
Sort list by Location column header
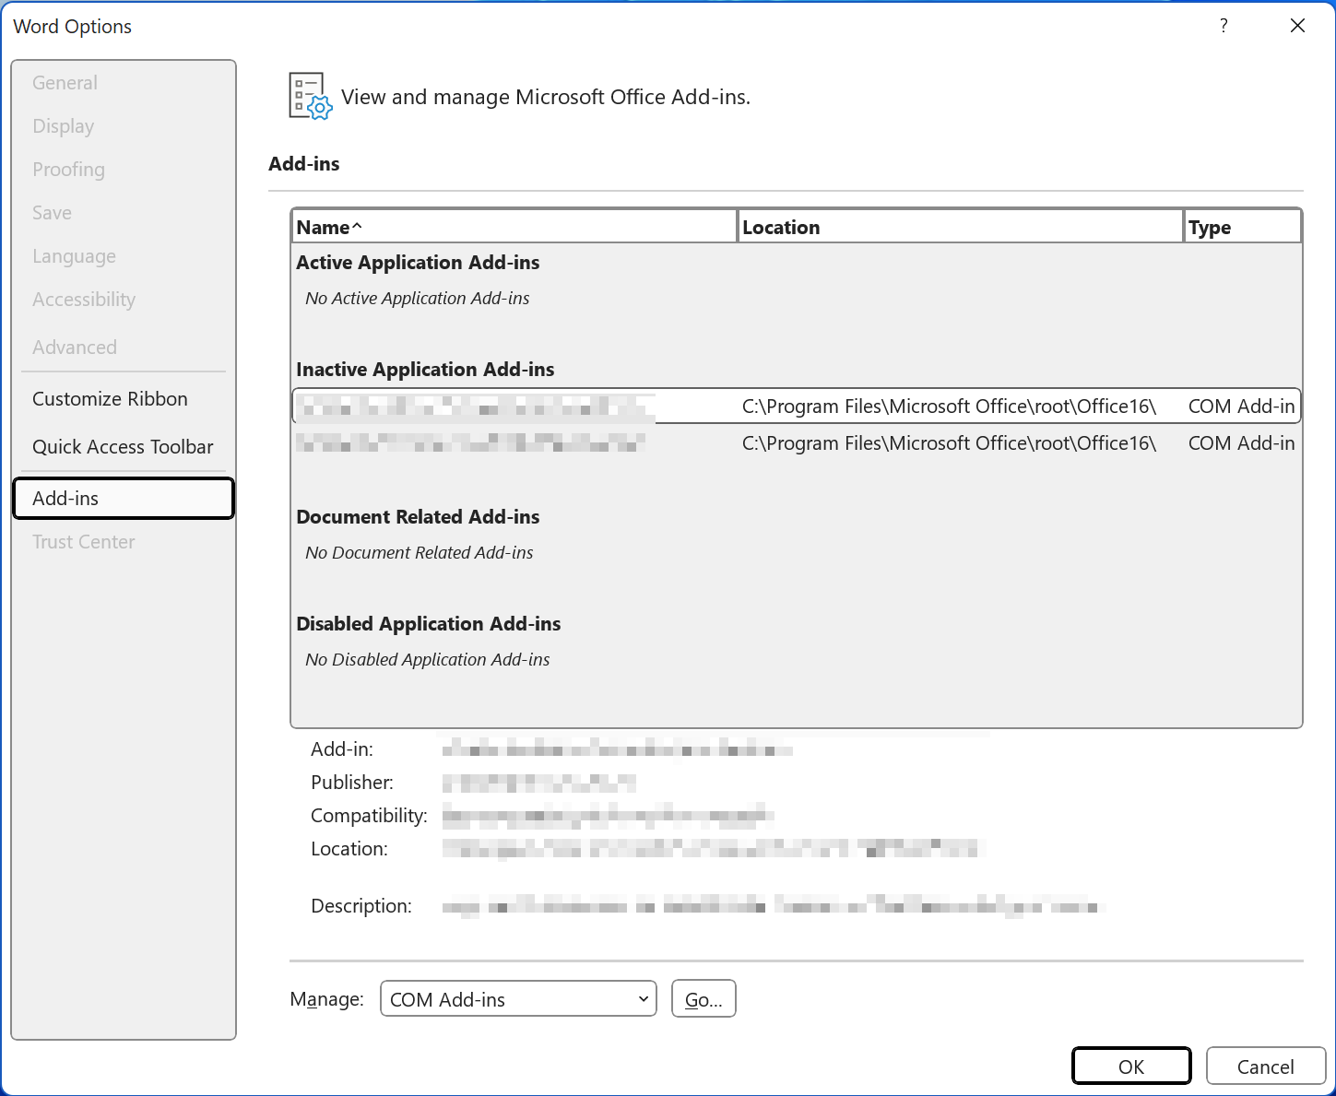click(x=961, y=227)
